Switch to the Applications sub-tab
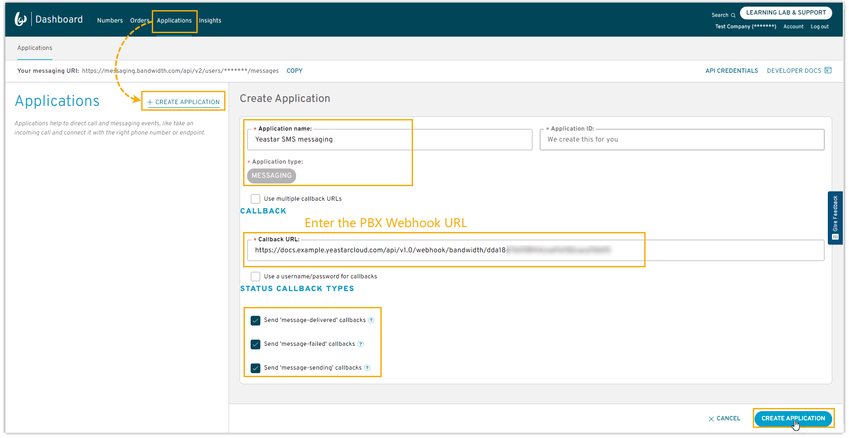 35,48
